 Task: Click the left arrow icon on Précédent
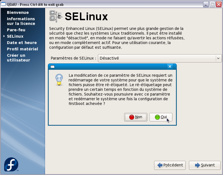tap(160, 165)
